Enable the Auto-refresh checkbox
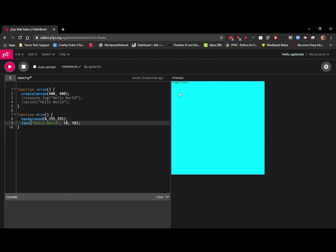Image resolution: width=336 pixels, height=252 pixels. tap(35, 67)
